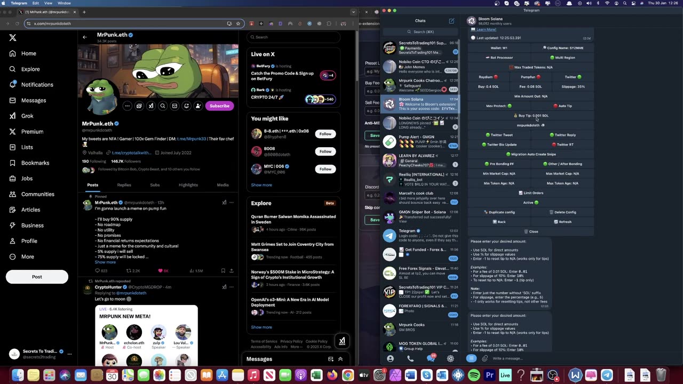Open Communities in X sidebar
Screen dimensions: 683x384
click(31, 194)
